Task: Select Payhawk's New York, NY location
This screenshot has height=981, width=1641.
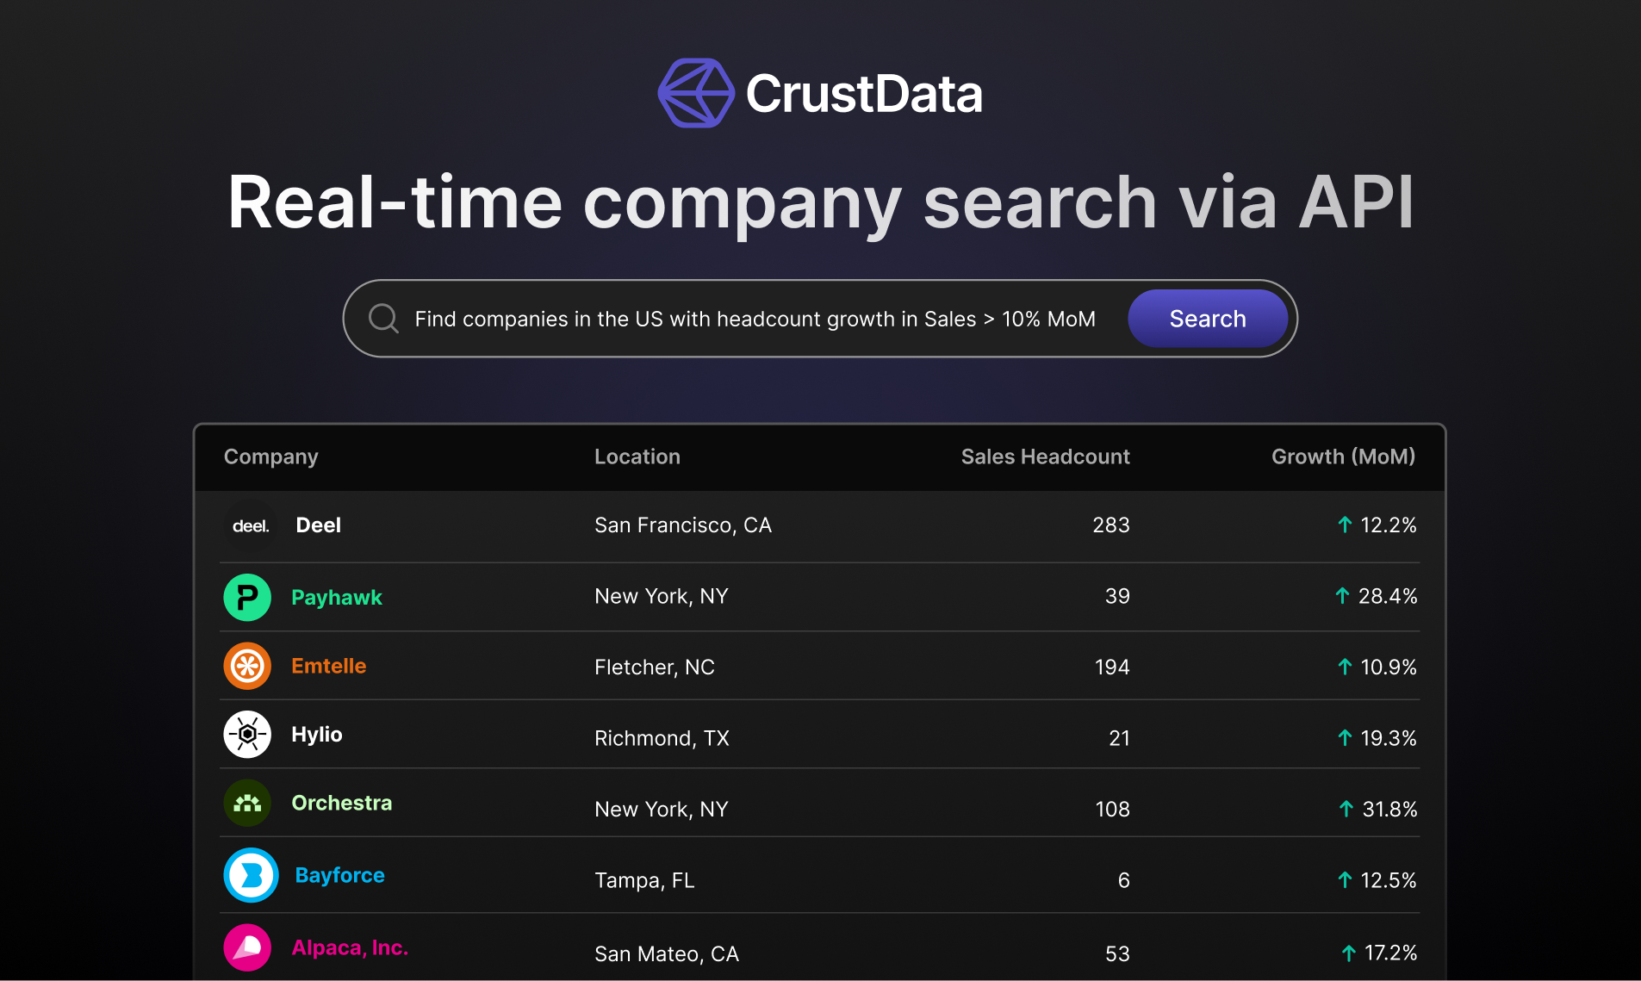Action: (x=662, y=596)
